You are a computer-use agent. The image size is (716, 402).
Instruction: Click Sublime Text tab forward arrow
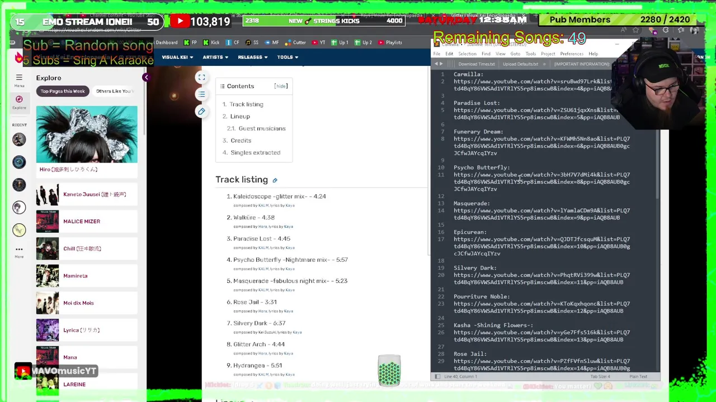pos(442,64)
